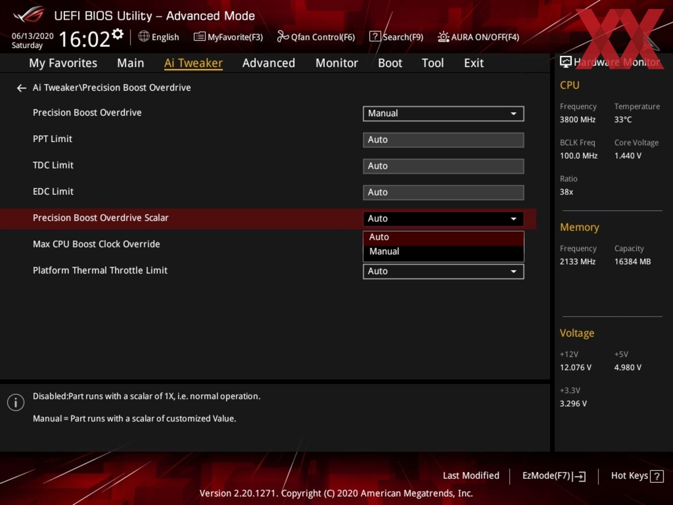Click the +12V value 12.076 V

(x=576, y=367)
